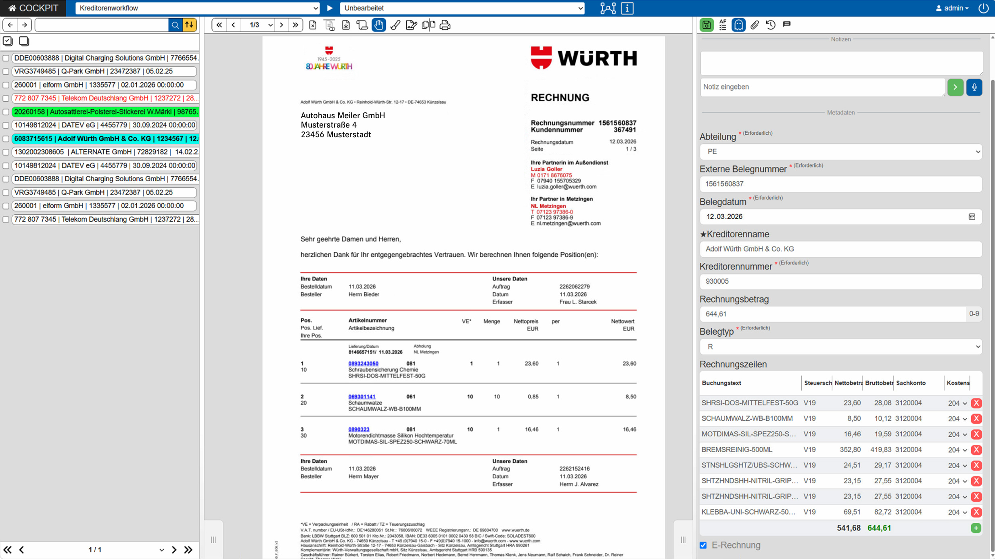
Task: Check the Adolf Würth GmbH list entry
Action: coord(6,139)
